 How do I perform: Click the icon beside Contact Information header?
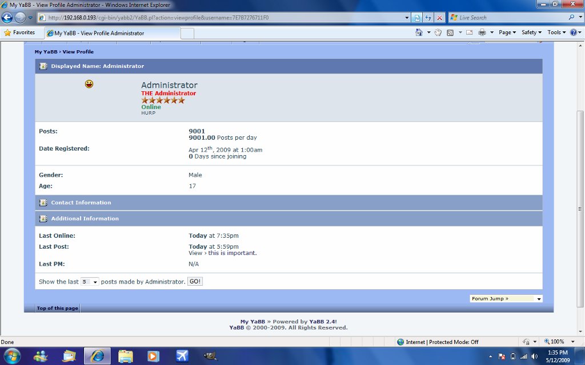(43, 202)
